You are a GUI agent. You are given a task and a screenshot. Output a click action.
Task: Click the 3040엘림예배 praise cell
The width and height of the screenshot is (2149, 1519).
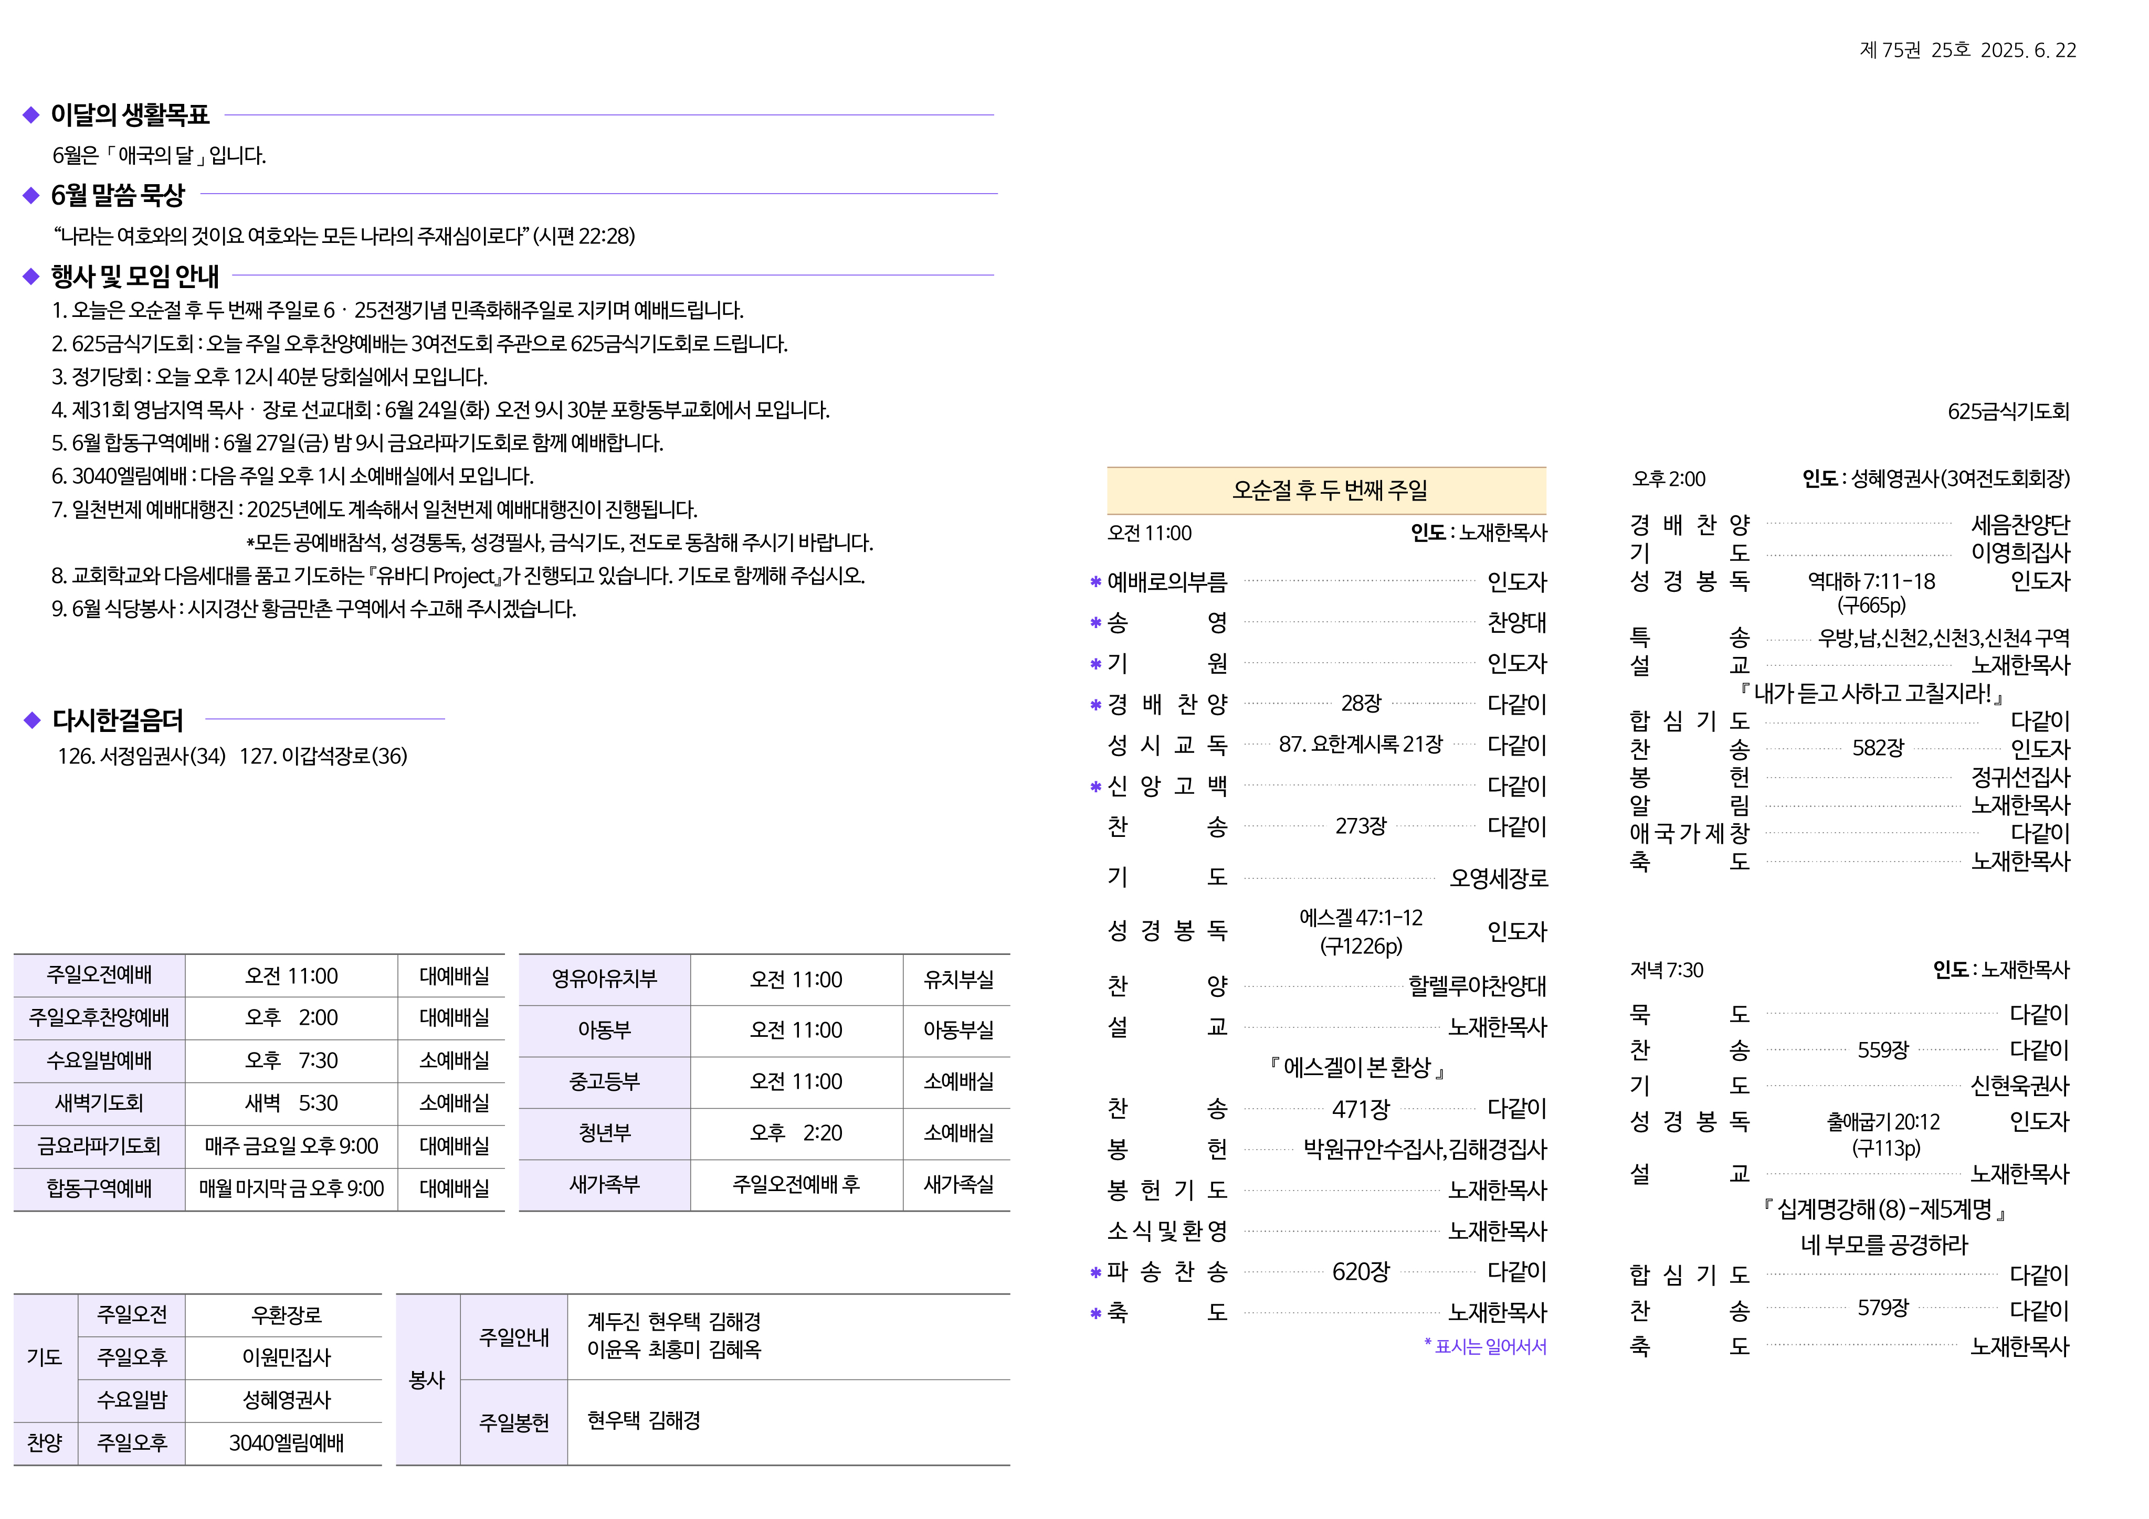click(x=287, y=1443)
